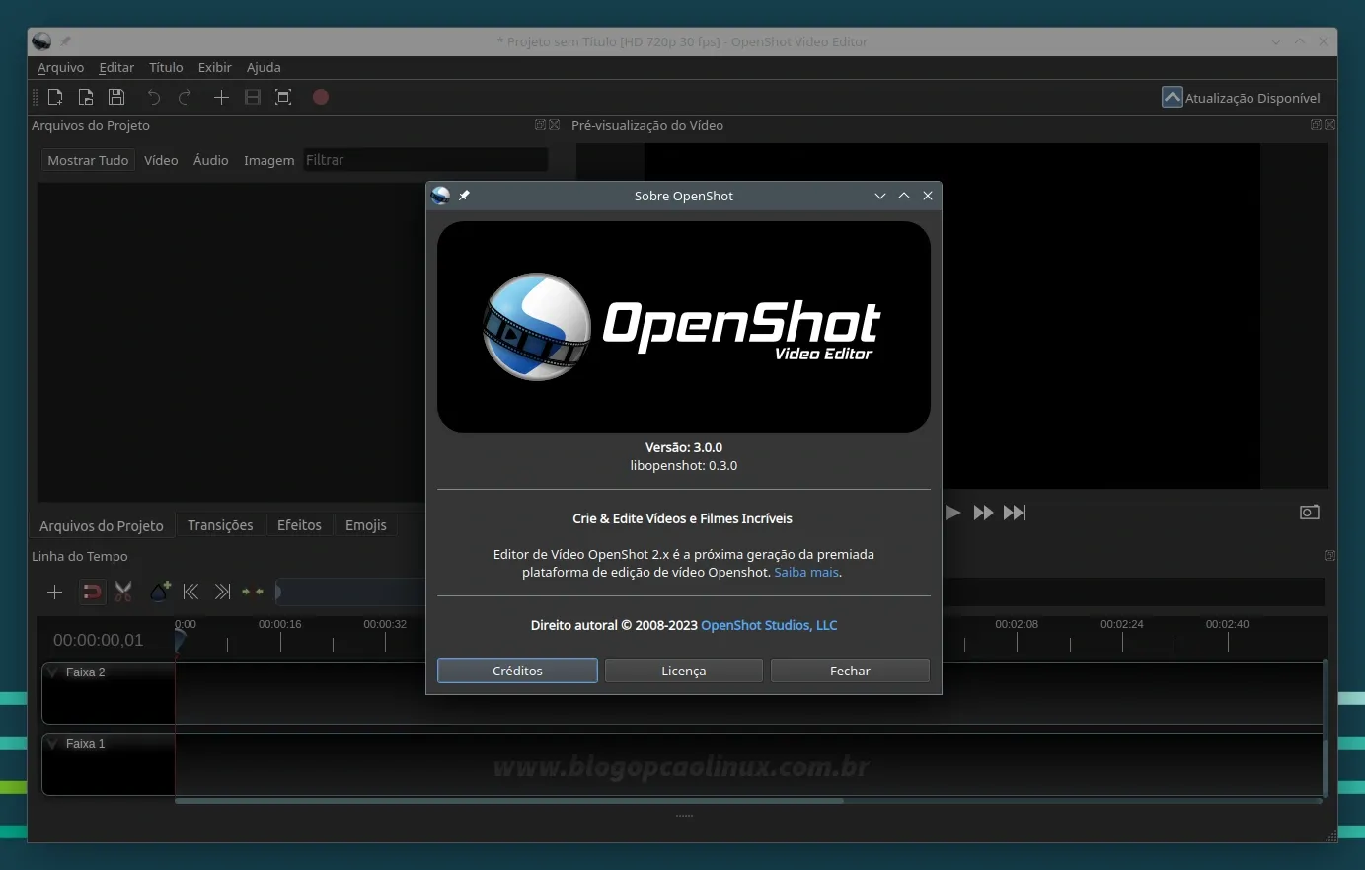Image resolution: width=1365 pixels, height=870 pixels.
Task: Open the Faixa 1 track dropdown arrow
Action: click(x=53, y=744)
